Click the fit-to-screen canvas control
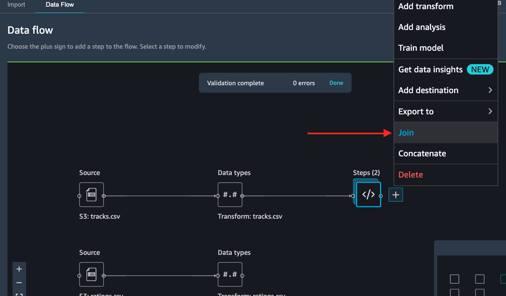This screenshot has height=296, width=506. (19, 294)
